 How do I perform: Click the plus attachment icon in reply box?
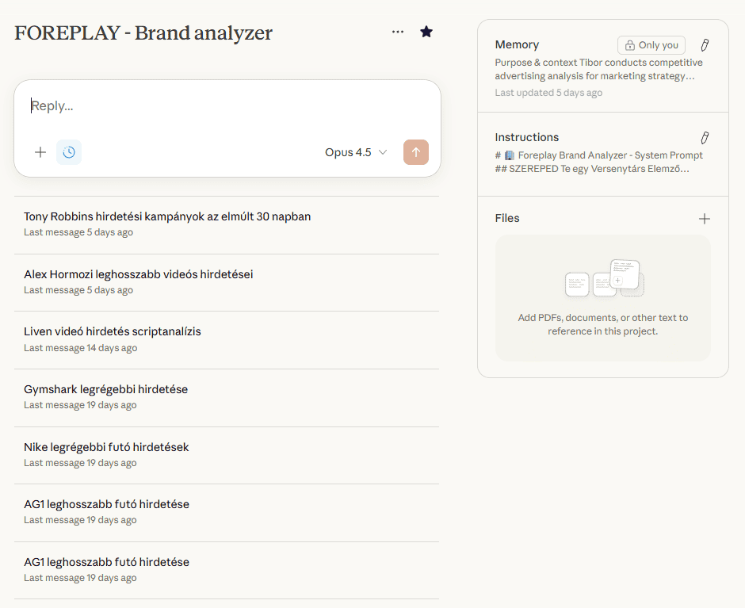click(x=40, y=152)
